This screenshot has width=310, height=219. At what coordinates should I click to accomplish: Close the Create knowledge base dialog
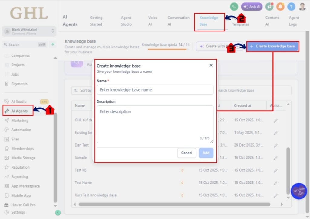pos(211,65)
